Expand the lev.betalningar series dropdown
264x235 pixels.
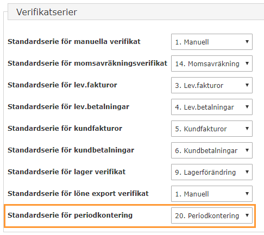point(212,107)
